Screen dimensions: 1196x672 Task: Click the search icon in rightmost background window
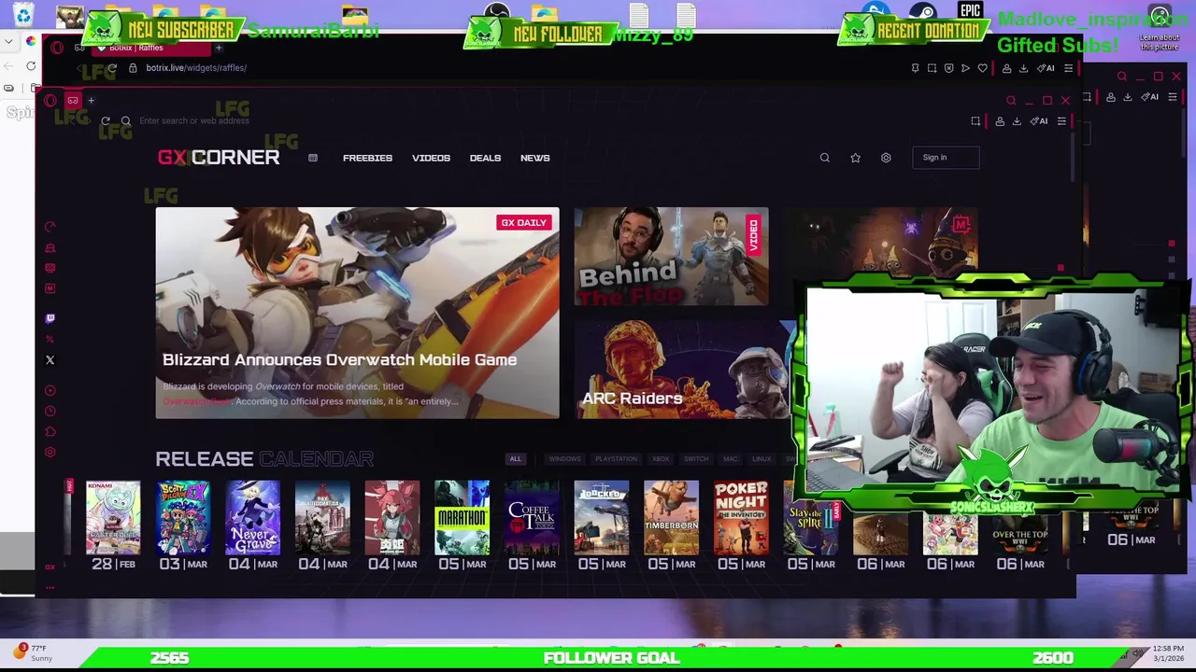(x=1122, y=77)
